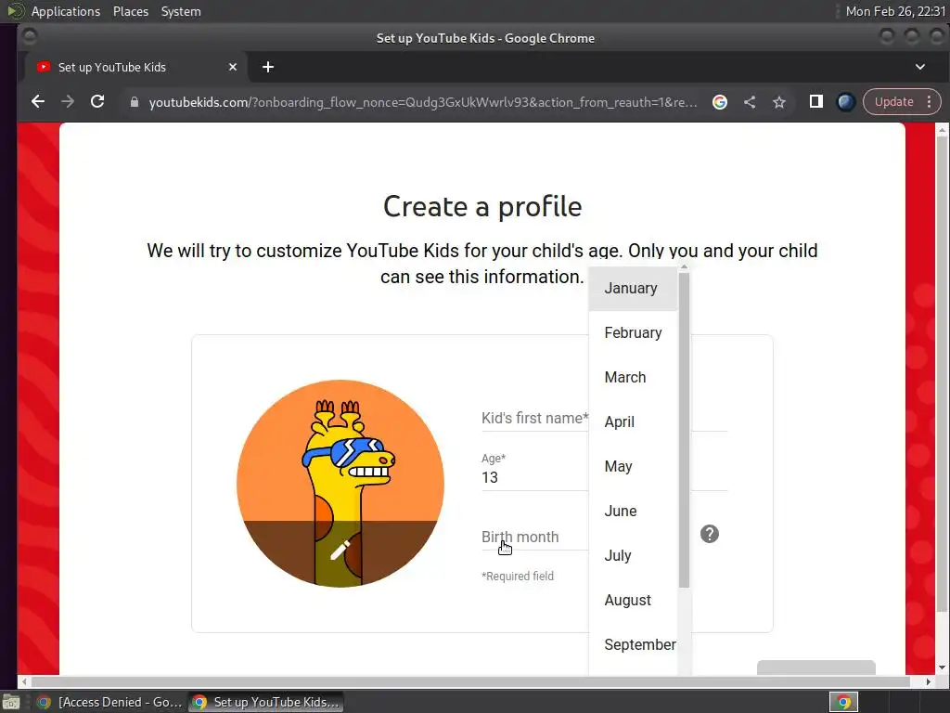Click the clock showing Mon Feb 26
This screenshot has width=950, height=713.
pos(895,11)
